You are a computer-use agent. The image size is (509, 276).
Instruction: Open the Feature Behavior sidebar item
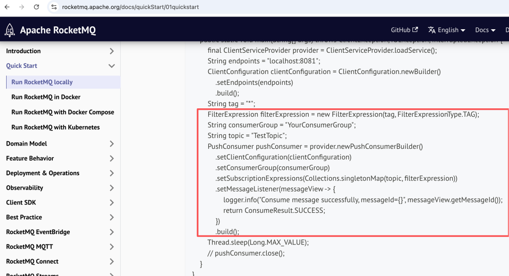coord(30,158)
